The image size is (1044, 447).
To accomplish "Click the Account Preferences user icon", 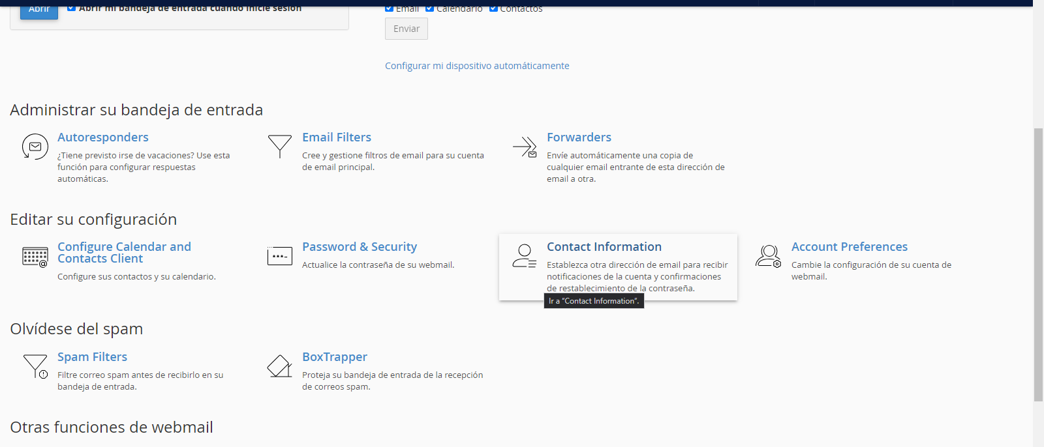I will pyautogui.click(x=769, y=256).
